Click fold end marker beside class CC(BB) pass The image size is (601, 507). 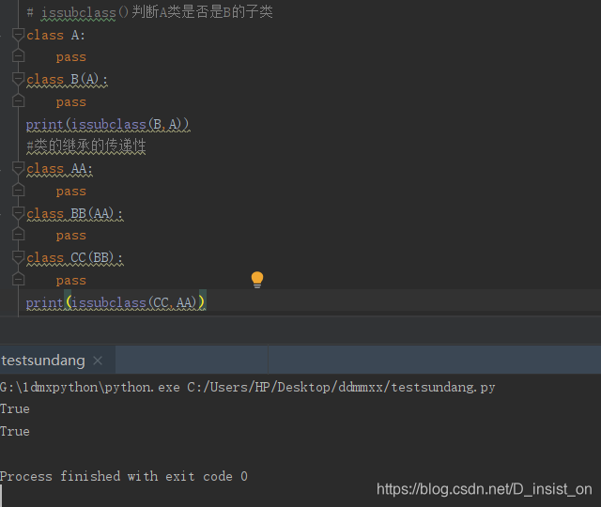18,279
